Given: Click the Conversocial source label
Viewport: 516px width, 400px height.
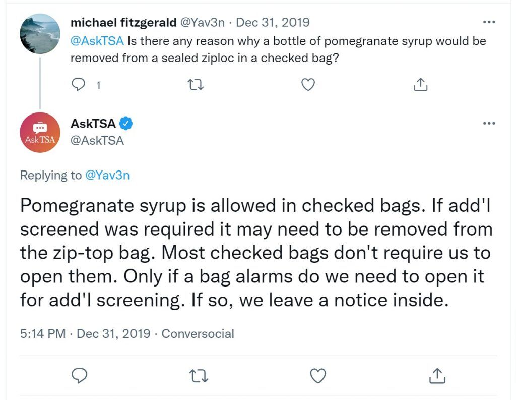Looking at the screenshot, I should 198,334.
